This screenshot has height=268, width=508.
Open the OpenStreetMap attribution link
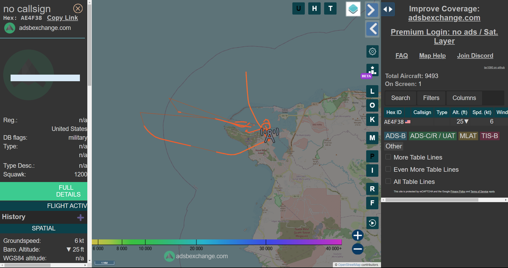349,265
